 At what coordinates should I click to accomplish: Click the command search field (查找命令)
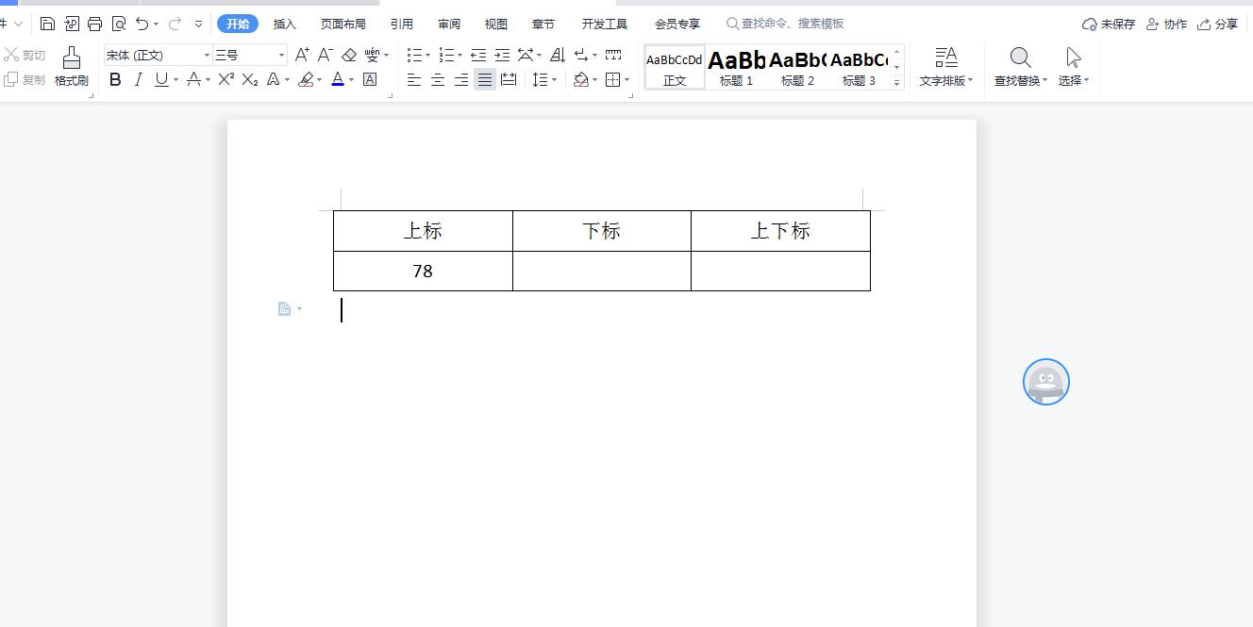(x=785, y=24)
